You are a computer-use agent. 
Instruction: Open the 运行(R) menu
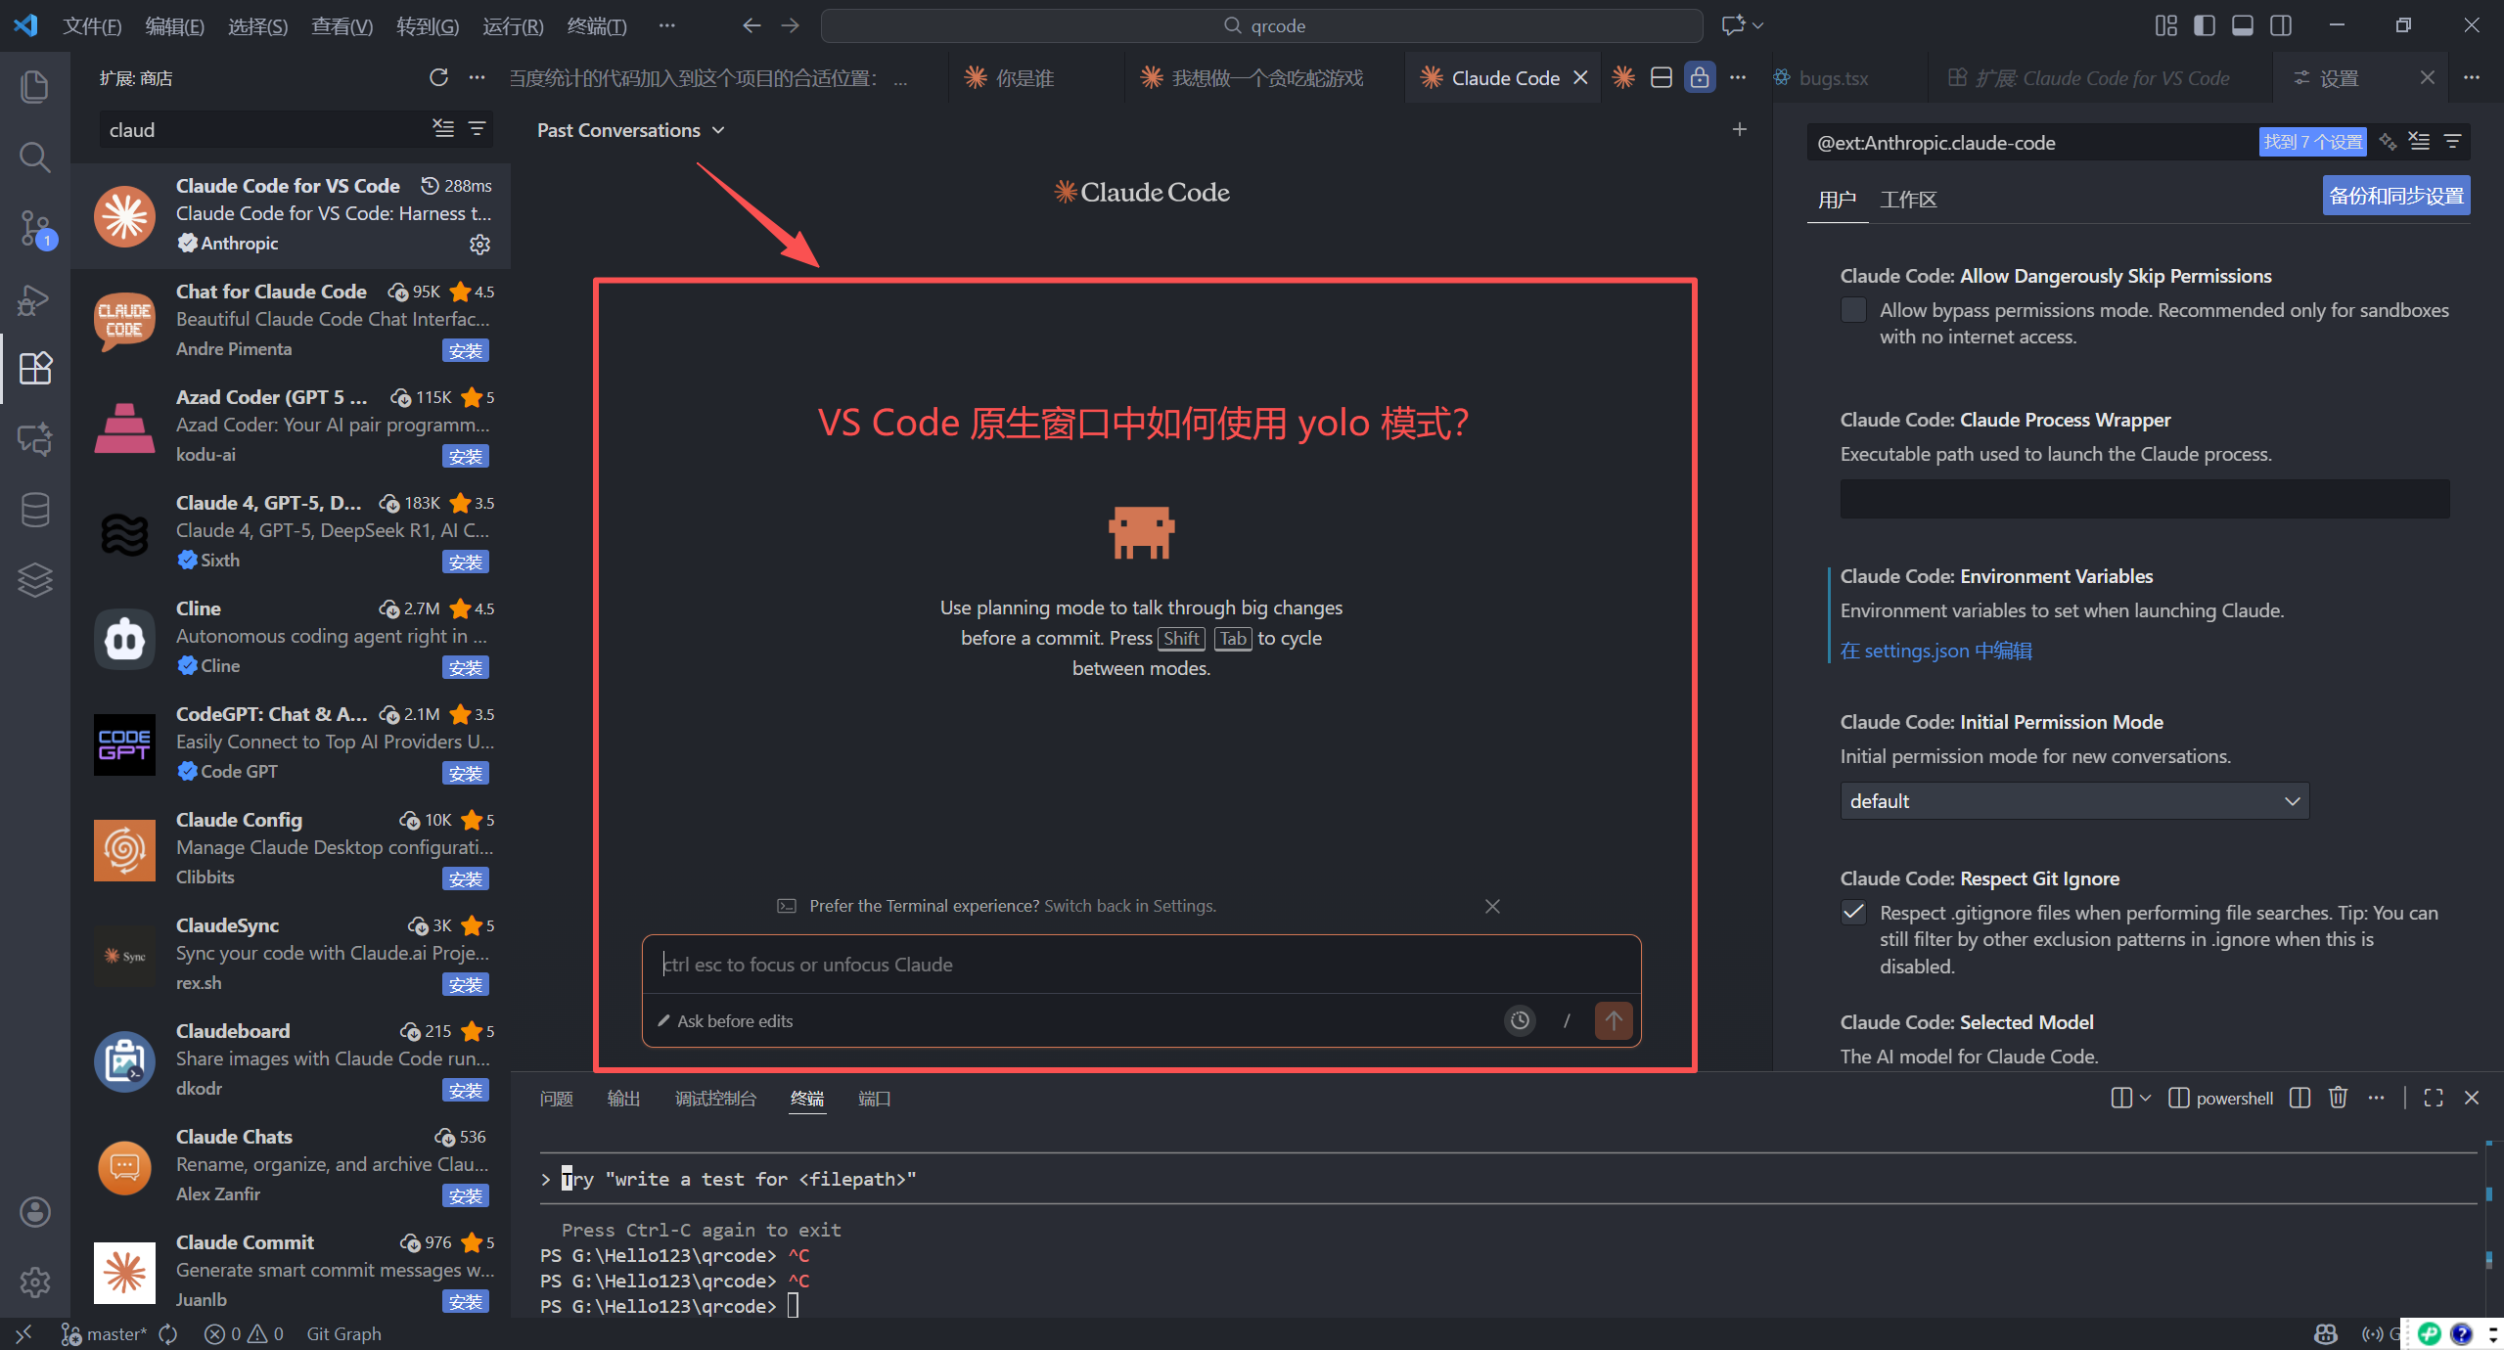click(x=513, y=25)
